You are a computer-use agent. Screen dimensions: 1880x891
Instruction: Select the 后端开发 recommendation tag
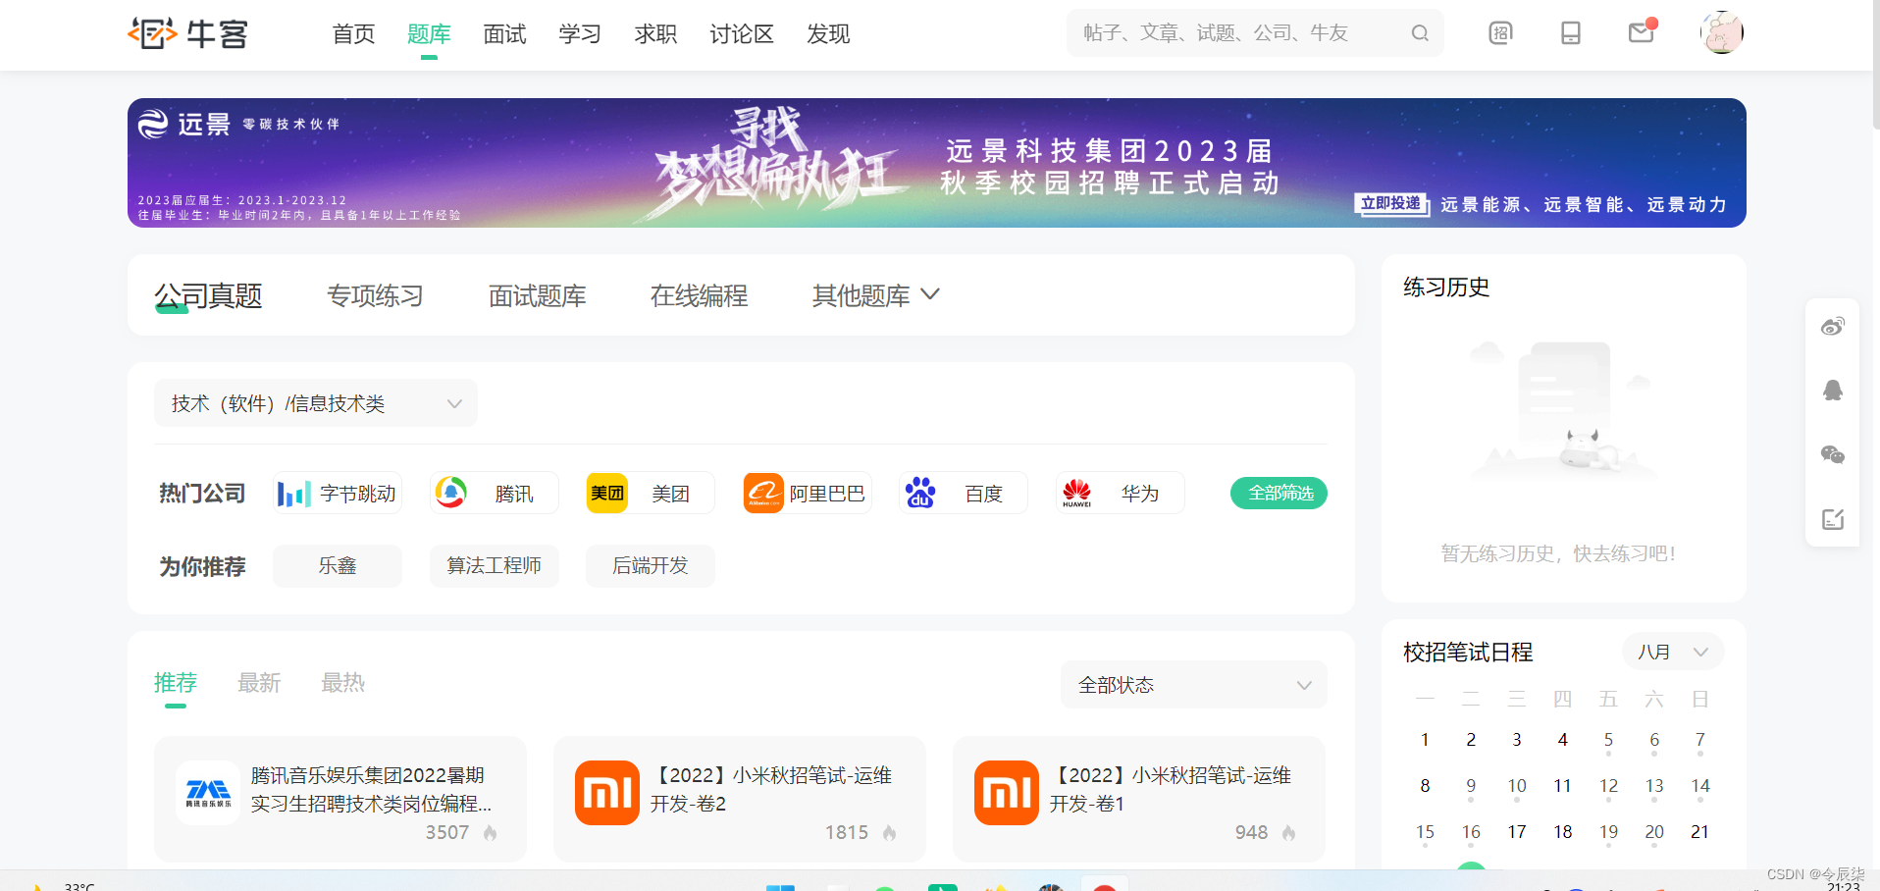point(651,566)
